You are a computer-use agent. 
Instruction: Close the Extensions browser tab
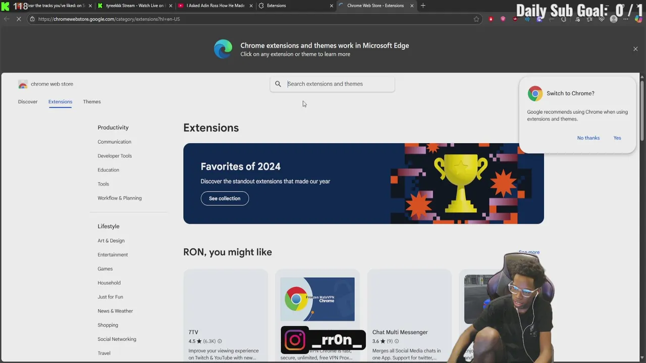(332, 6)
